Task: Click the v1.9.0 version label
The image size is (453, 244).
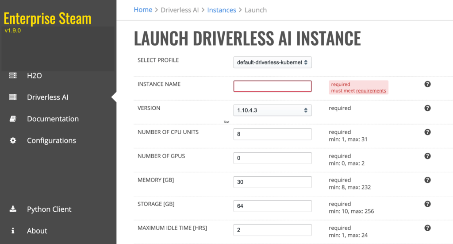Action: 13,31
